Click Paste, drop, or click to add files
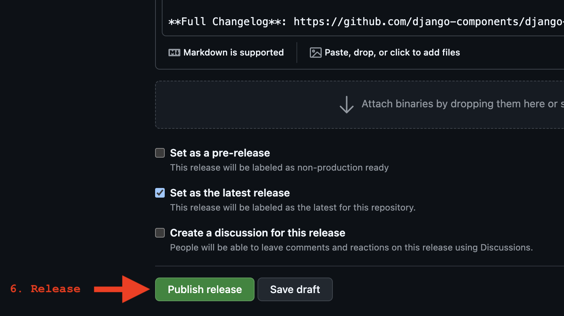 (392, 52)
